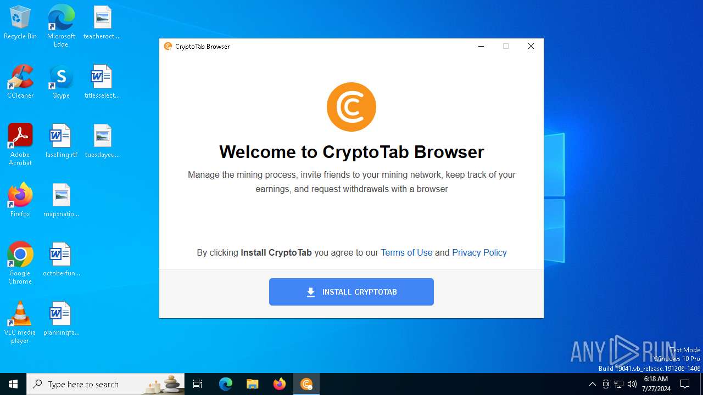703x395 pixels.
Task: Expand the hidden system tray icons
Action: 592,384
